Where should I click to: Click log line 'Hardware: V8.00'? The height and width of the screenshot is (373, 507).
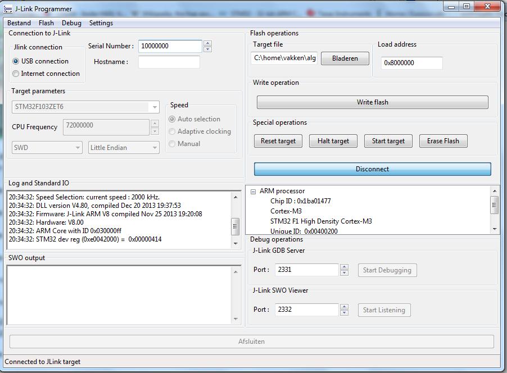point(46,222)
